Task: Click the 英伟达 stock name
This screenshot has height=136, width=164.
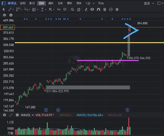Action: 12,3
